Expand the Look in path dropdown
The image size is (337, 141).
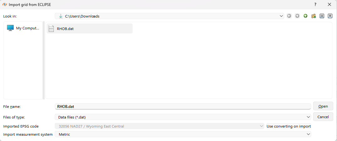pyautogui.click(x=281, y=16)
